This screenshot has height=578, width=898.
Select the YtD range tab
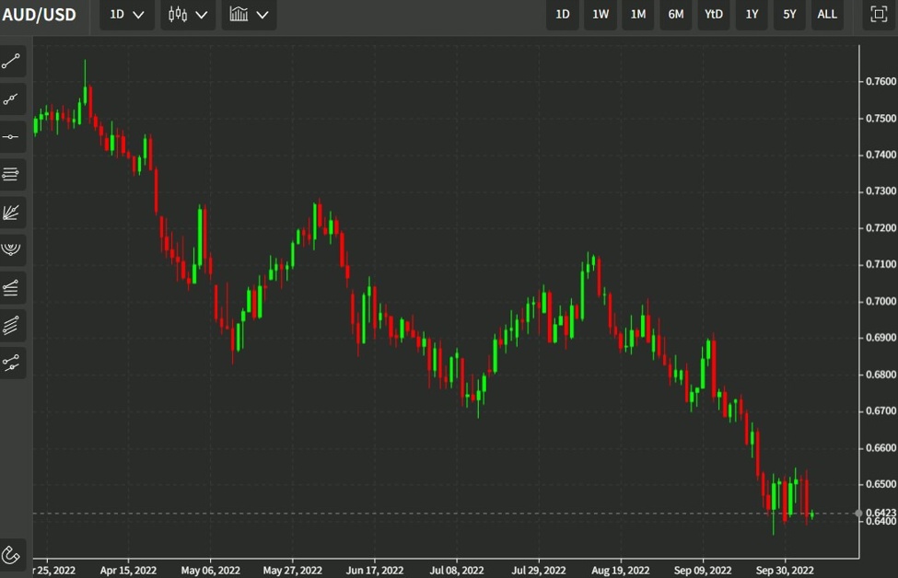pos(713,15)
